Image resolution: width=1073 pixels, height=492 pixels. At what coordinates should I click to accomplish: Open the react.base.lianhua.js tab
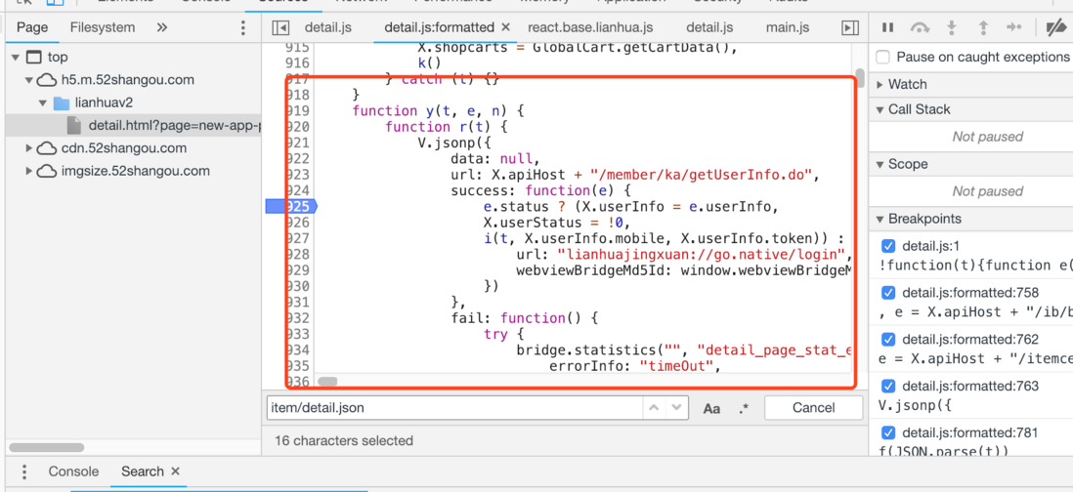tap(590, 27)
